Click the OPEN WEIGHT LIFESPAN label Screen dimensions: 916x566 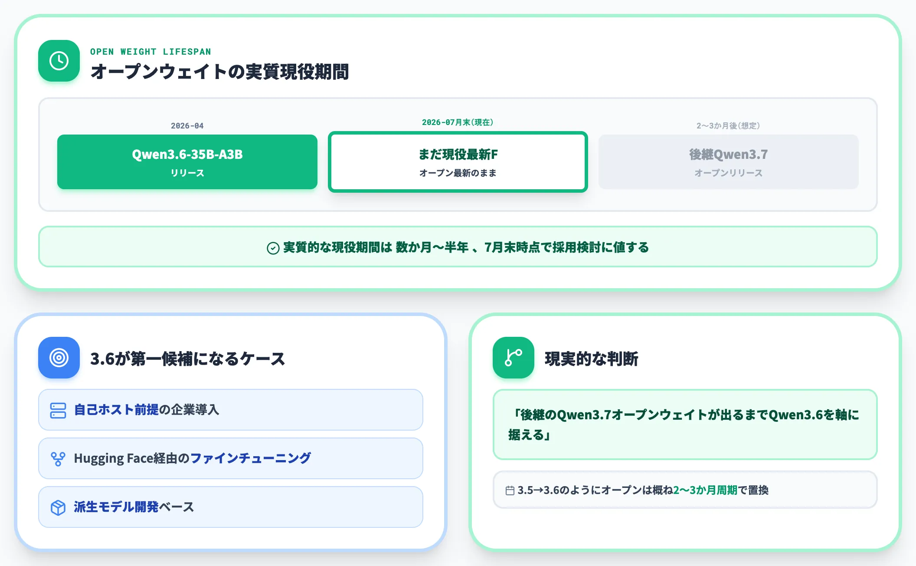(150, 52)
